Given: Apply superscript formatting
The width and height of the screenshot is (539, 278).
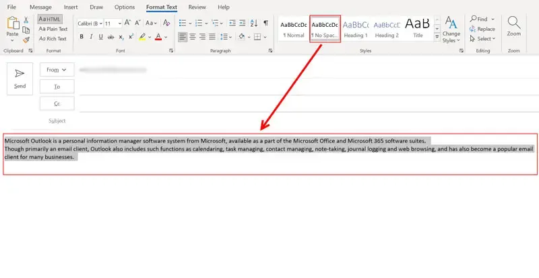Looking at the screenshot, I should tap(131, 37).
